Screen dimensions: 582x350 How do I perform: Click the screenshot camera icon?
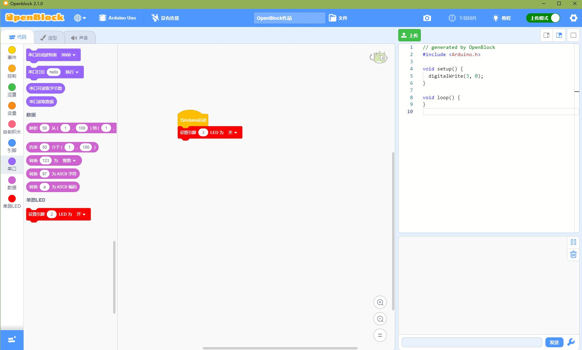click(x=427, y=18)
